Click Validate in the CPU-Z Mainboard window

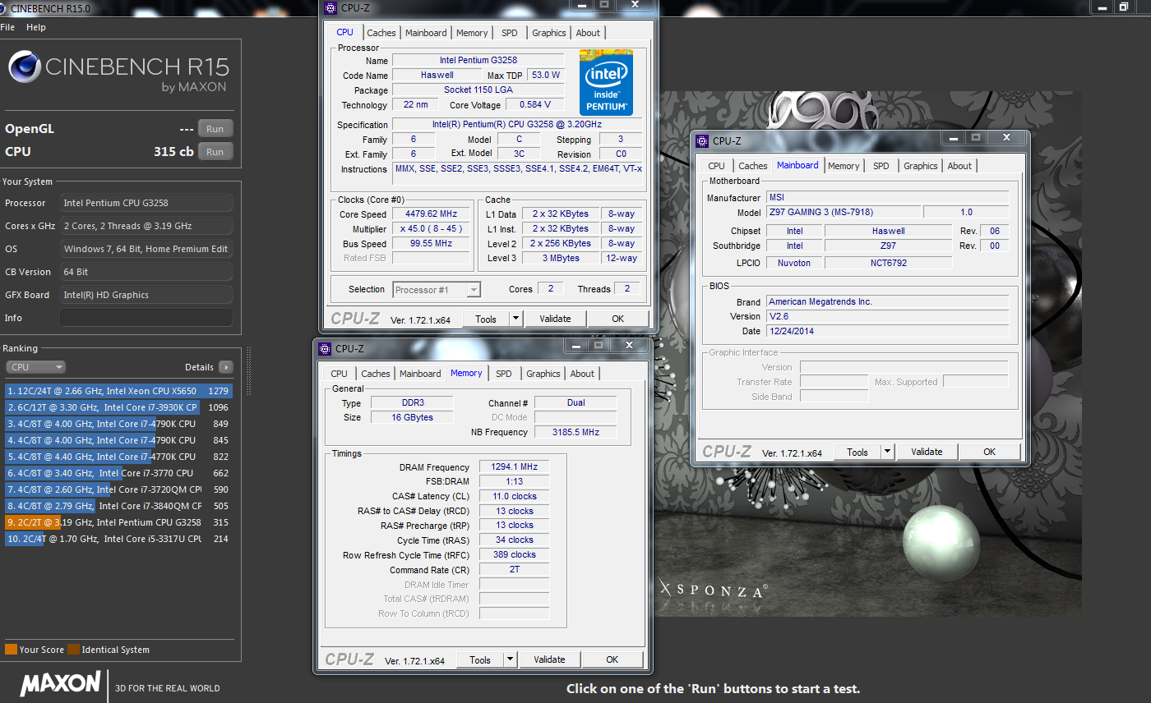(927, 452)
